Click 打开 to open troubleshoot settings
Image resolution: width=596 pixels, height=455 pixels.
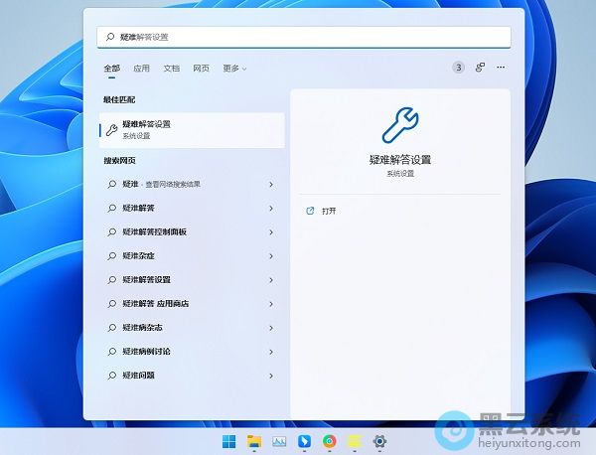(x=329, y=211)
